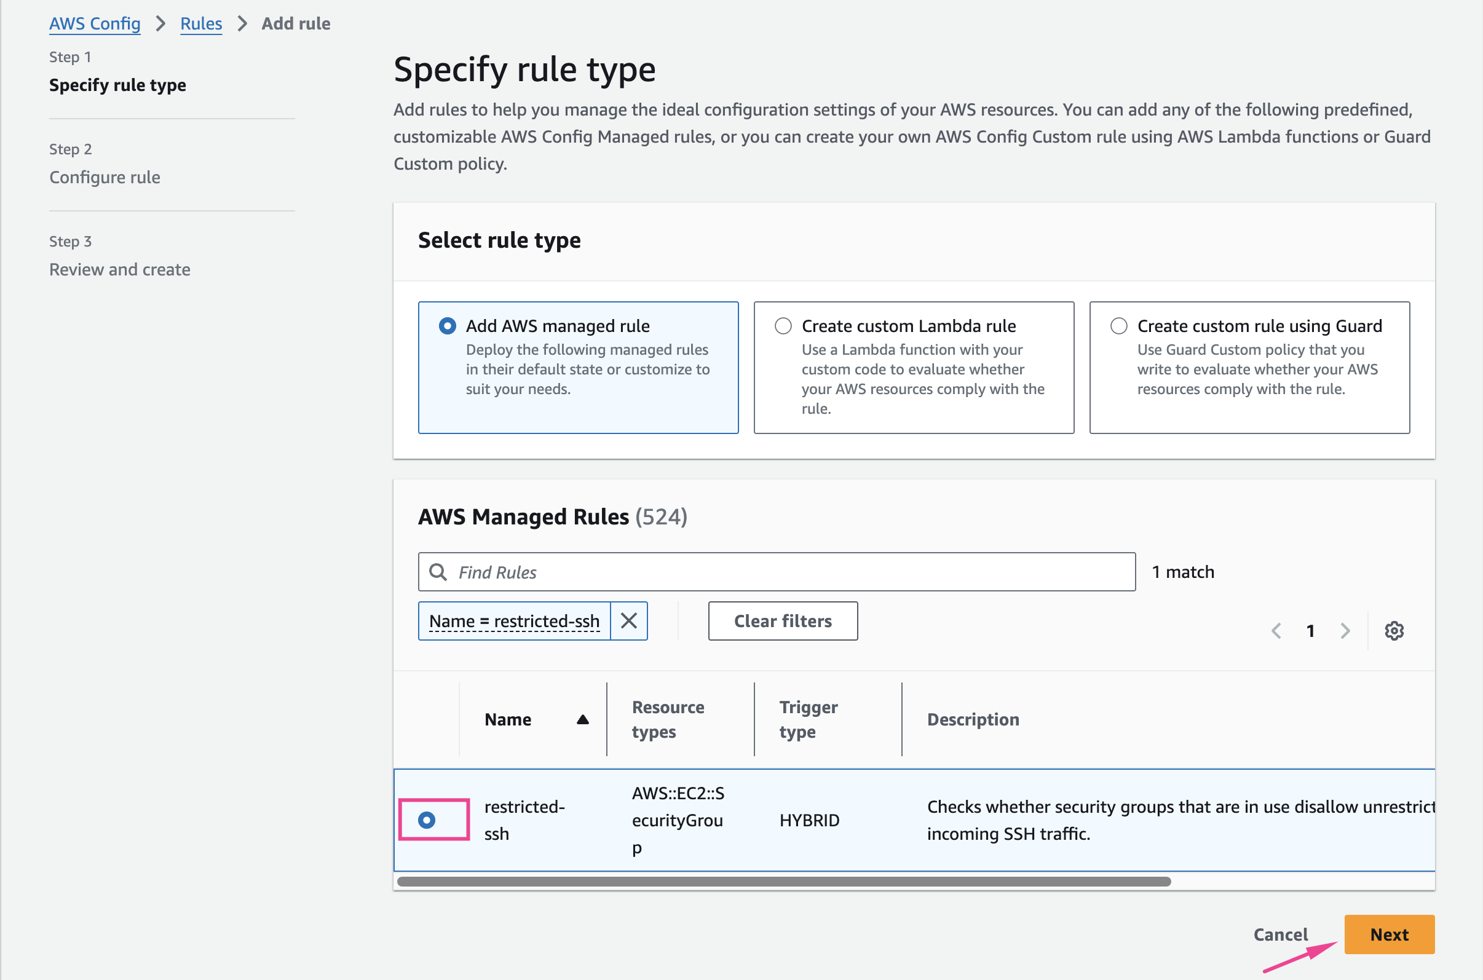The image size is (1483, 980).
Task: Click inside the Find Rules search field
Action: tap(788, 572)
